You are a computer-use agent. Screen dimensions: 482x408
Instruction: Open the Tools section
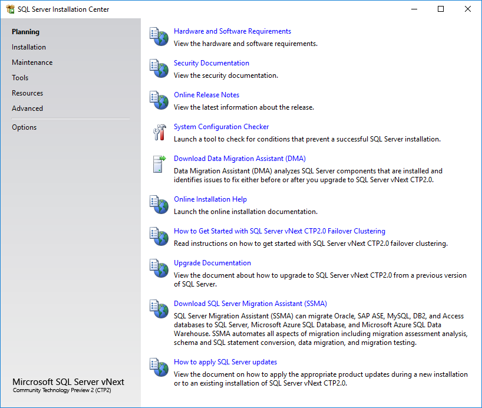click(20, 77)
